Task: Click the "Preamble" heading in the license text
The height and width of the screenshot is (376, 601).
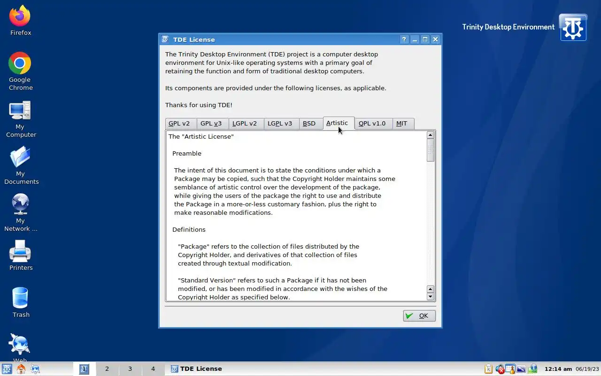Action: pos(187,154)
